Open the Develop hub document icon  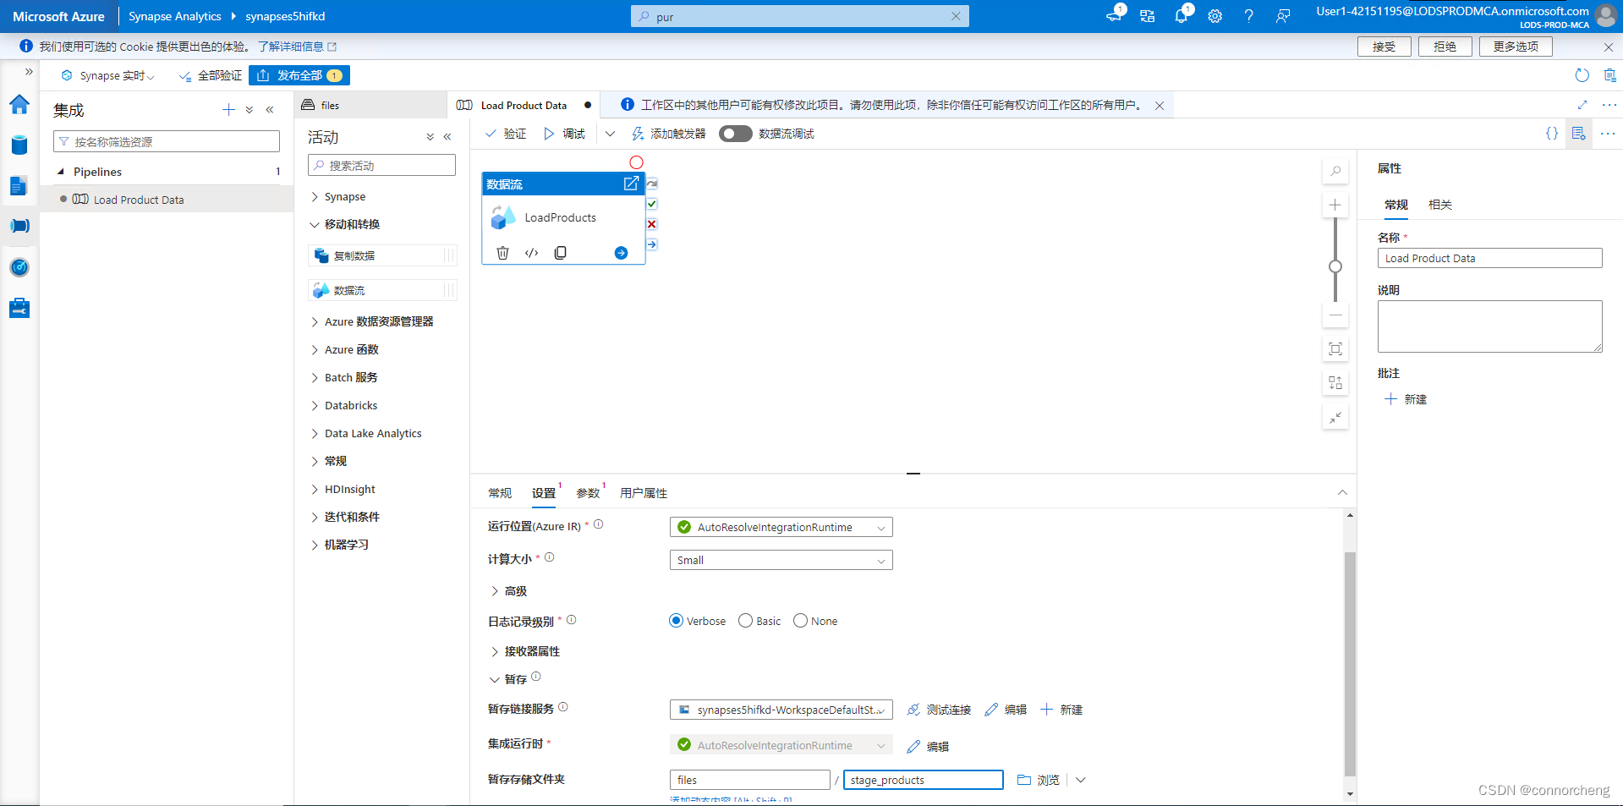pyautogui.click(x=19, y=185)
